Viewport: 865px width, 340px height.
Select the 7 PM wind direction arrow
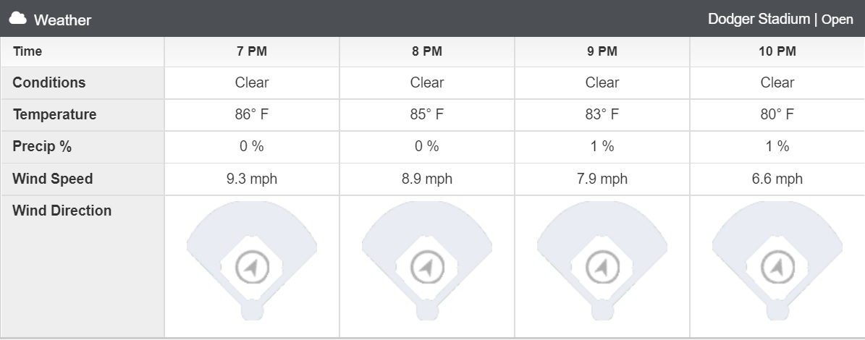click(x=252, y=268)
